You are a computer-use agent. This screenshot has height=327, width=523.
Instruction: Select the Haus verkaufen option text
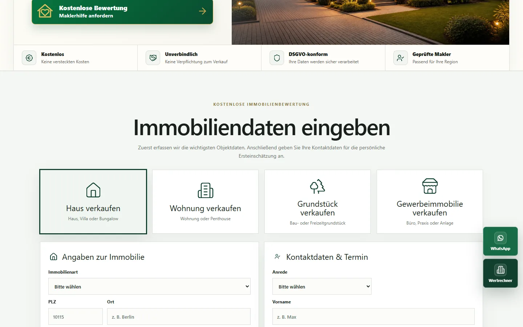coord(93,208)
